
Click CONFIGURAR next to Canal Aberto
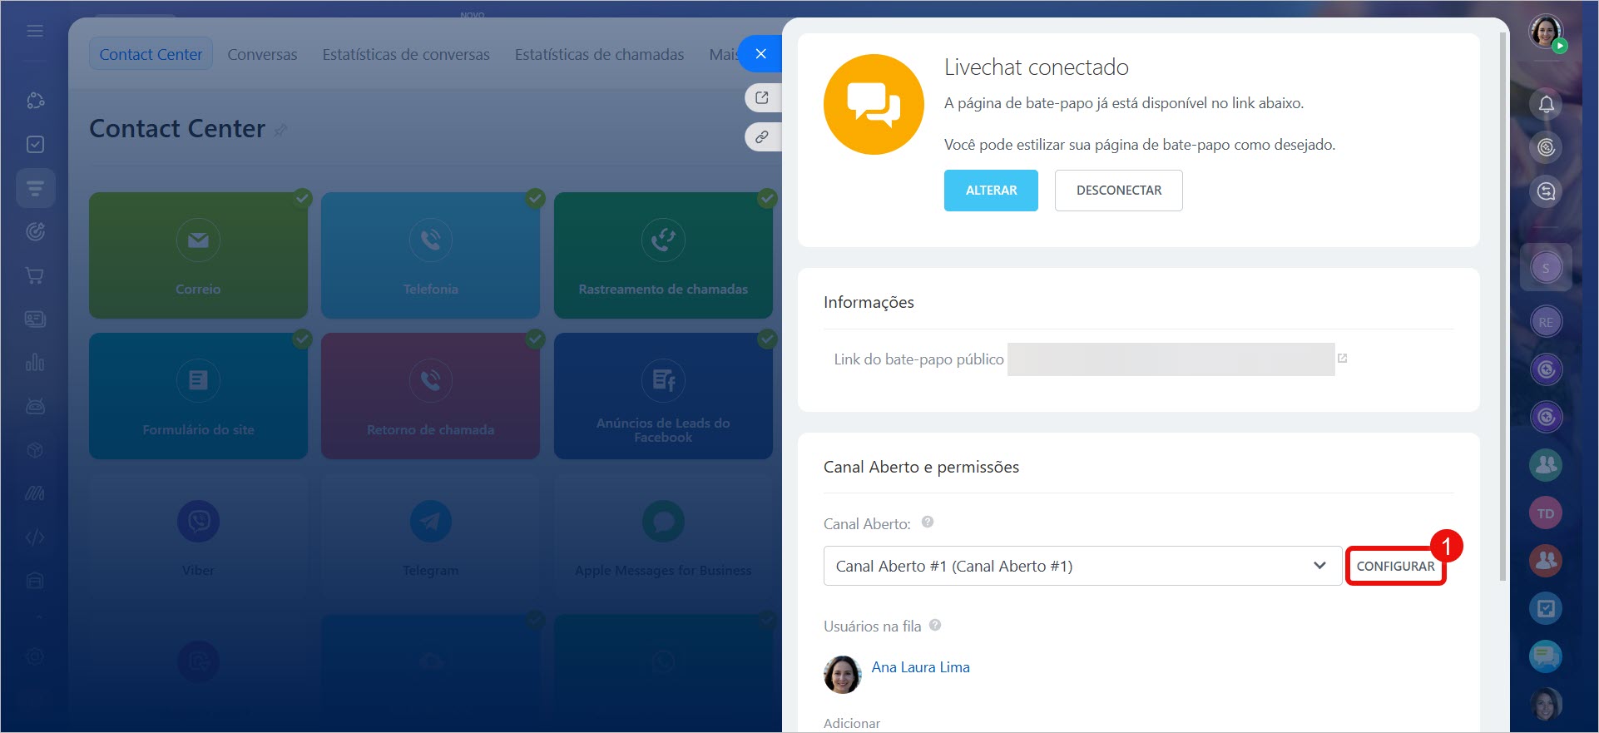click(1394, 566)
